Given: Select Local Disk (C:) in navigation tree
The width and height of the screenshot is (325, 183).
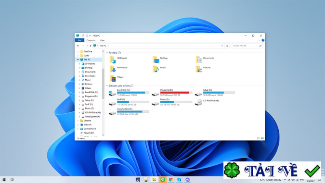Looking at the screenshot, I should [x=91, y=92].
